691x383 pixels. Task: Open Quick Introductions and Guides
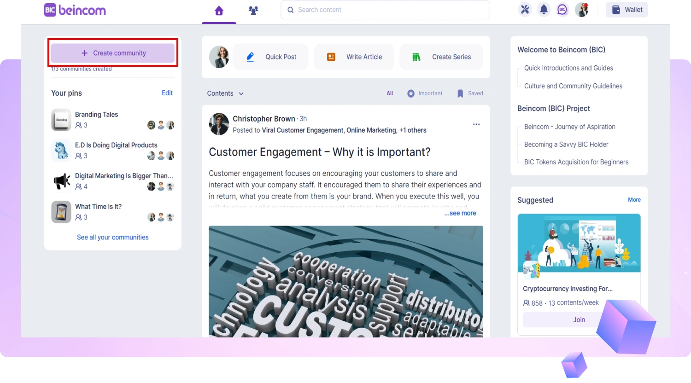click(568, 68)
